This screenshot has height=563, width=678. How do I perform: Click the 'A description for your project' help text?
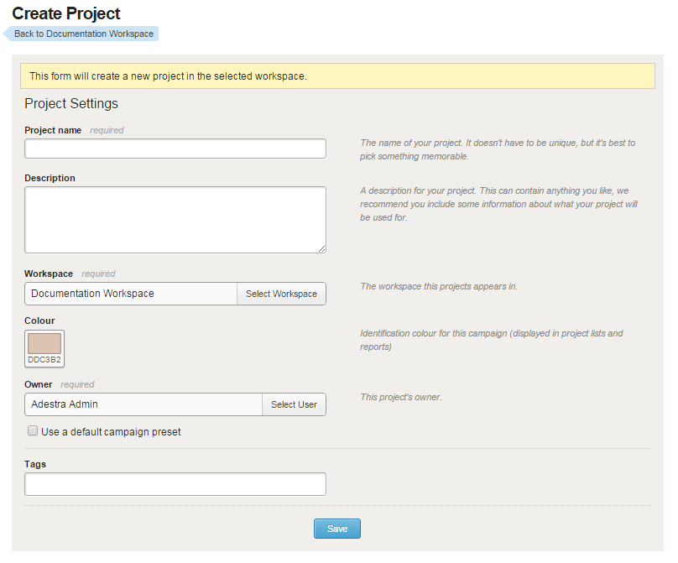point(498,204)
